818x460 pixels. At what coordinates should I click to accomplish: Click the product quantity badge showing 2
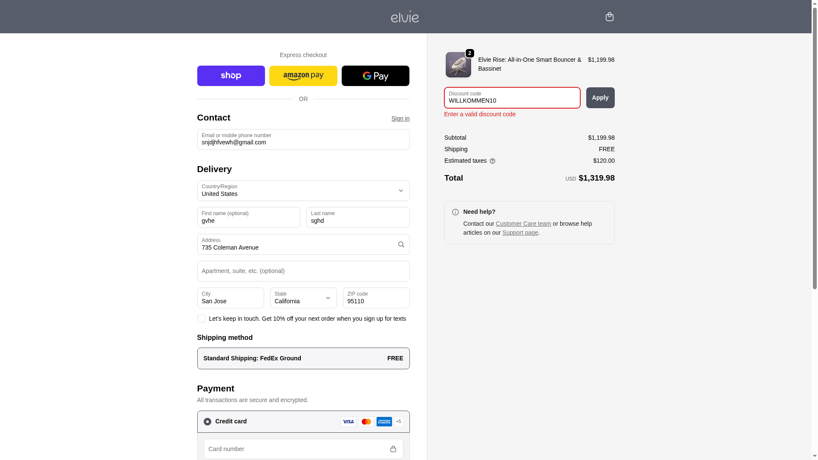pos(469,53)
